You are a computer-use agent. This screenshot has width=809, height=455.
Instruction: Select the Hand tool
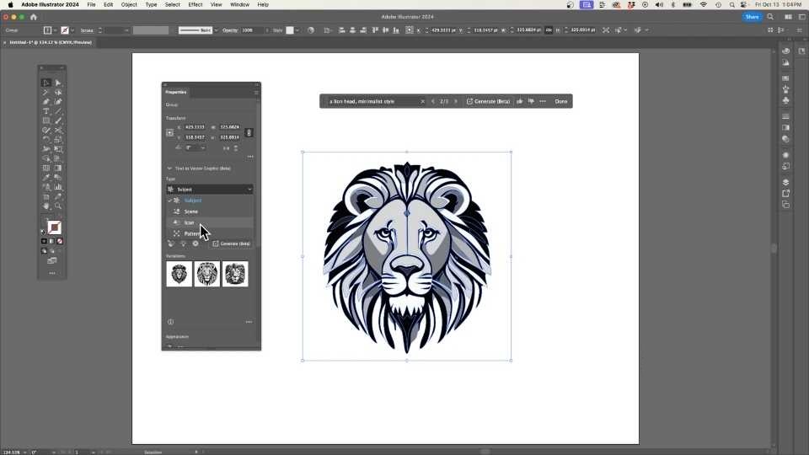pyautogui.click(x=46, y=206)
